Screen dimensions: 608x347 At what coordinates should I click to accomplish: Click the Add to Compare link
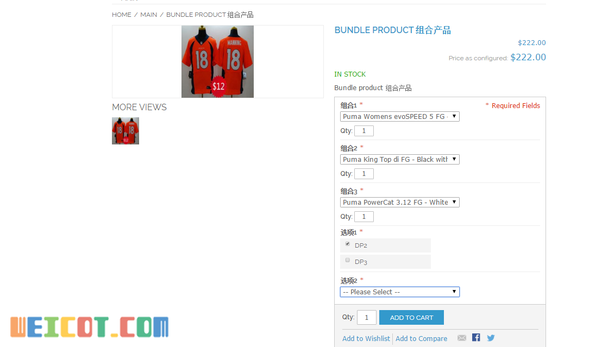coord(421,338)
